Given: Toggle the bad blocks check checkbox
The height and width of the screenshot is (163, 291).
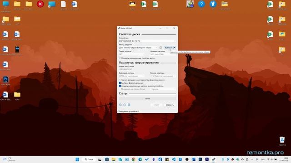Looking at the screenshot, I should pyautogui.click(x=120, y=89).
